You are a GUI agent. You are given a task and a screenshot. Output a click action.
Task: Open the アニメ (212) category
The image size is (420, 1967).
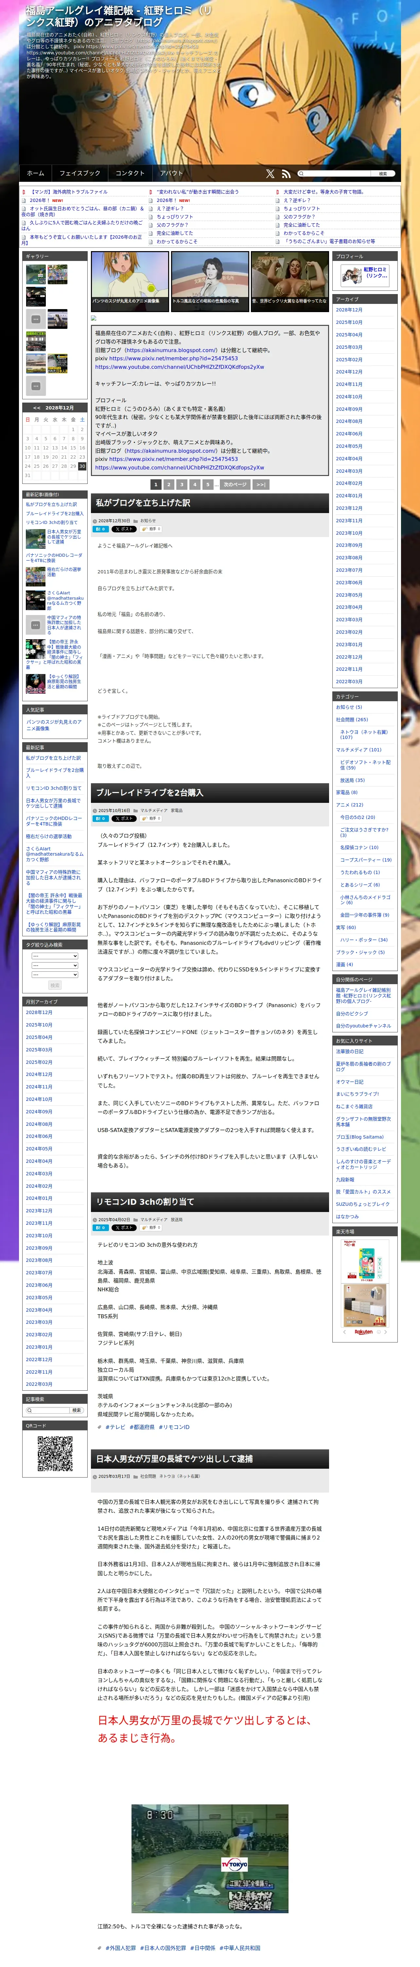[350, 805]
